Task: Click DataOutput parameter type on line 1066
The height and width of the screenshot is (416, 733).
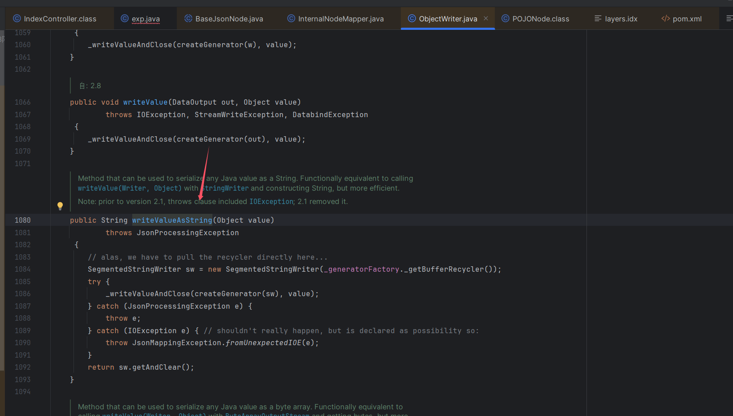Action: [x=195, y=102]
